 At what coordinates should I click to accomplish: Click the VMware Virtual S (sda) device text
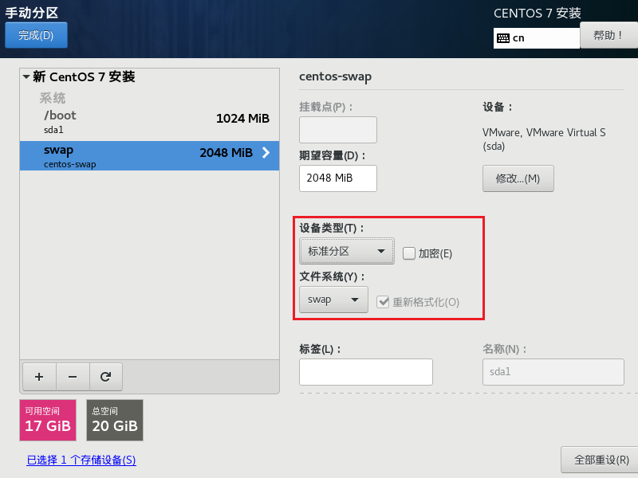tap(544, 139)
